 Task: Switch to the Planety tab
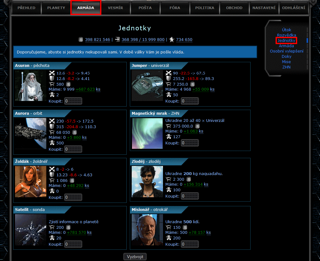[x=56, y=8]
